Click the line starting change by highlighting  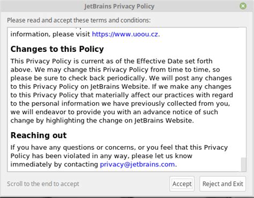(x=102, y=120)
